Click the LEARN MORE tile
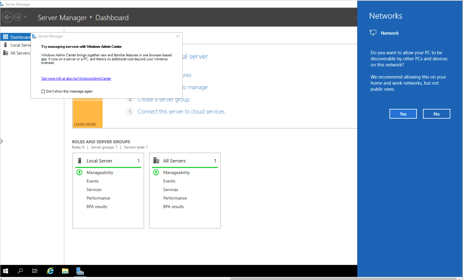This screenshot has height=280, width=463. pos(88,114)
